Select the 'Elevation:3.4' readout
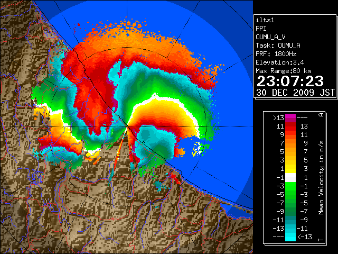 [279, 62]
